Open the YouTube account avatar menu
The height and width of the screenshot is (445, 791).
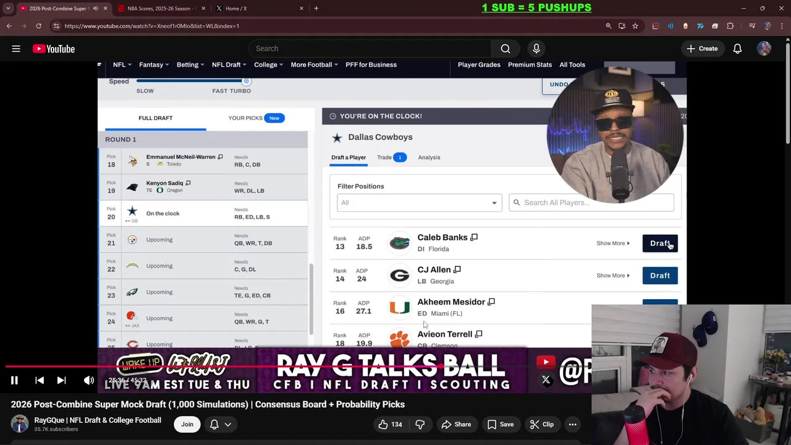764,49
